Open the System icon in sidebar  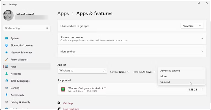click(x=6, y=38)
